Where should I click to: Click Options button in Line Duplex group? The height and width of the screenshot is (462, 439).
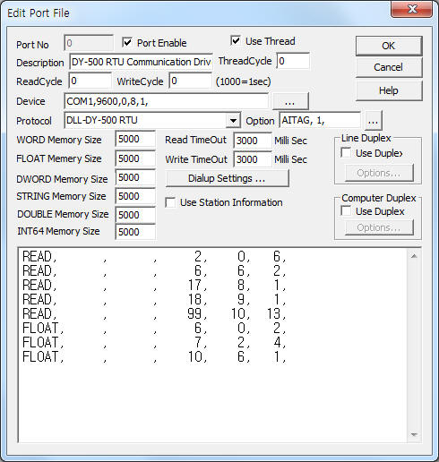tap(379, 173)
